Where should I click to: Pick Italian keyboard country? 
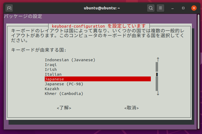[x=98, y=74]
